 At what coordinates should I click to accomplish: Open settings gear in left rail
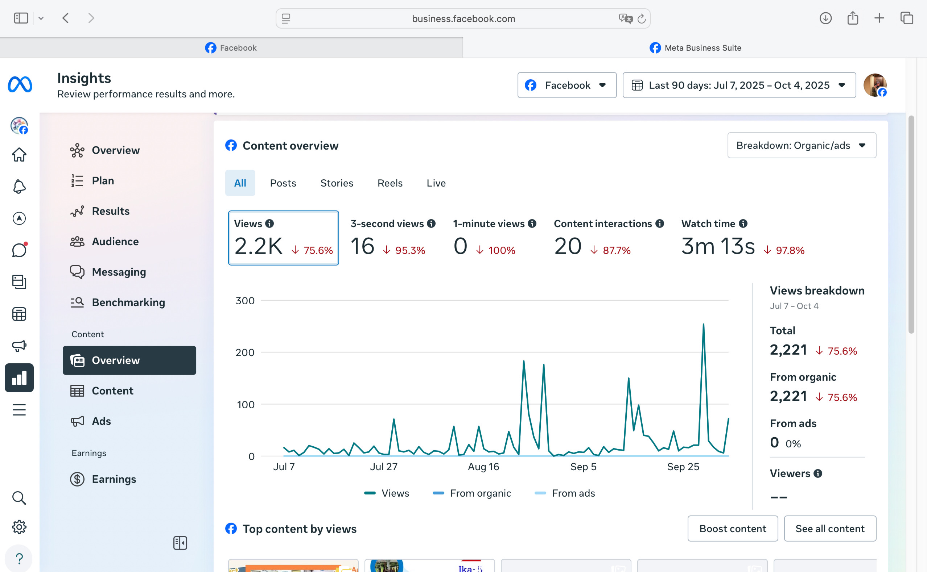(19, 527)
